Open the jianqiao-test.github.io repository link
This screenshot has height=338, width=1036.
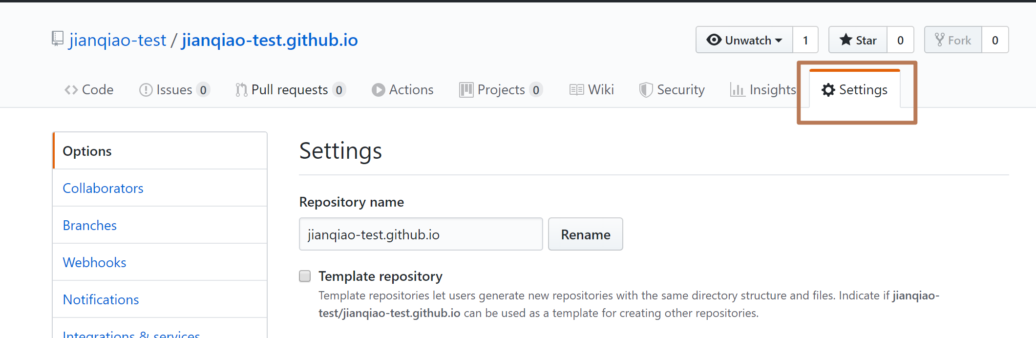tap(270, 40)
